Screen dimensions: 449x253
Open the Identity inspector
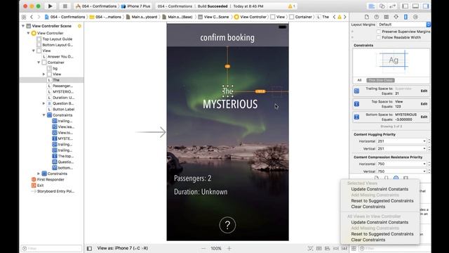tap(387, 17)
